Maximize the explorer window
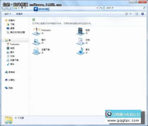 pos(136,2)
